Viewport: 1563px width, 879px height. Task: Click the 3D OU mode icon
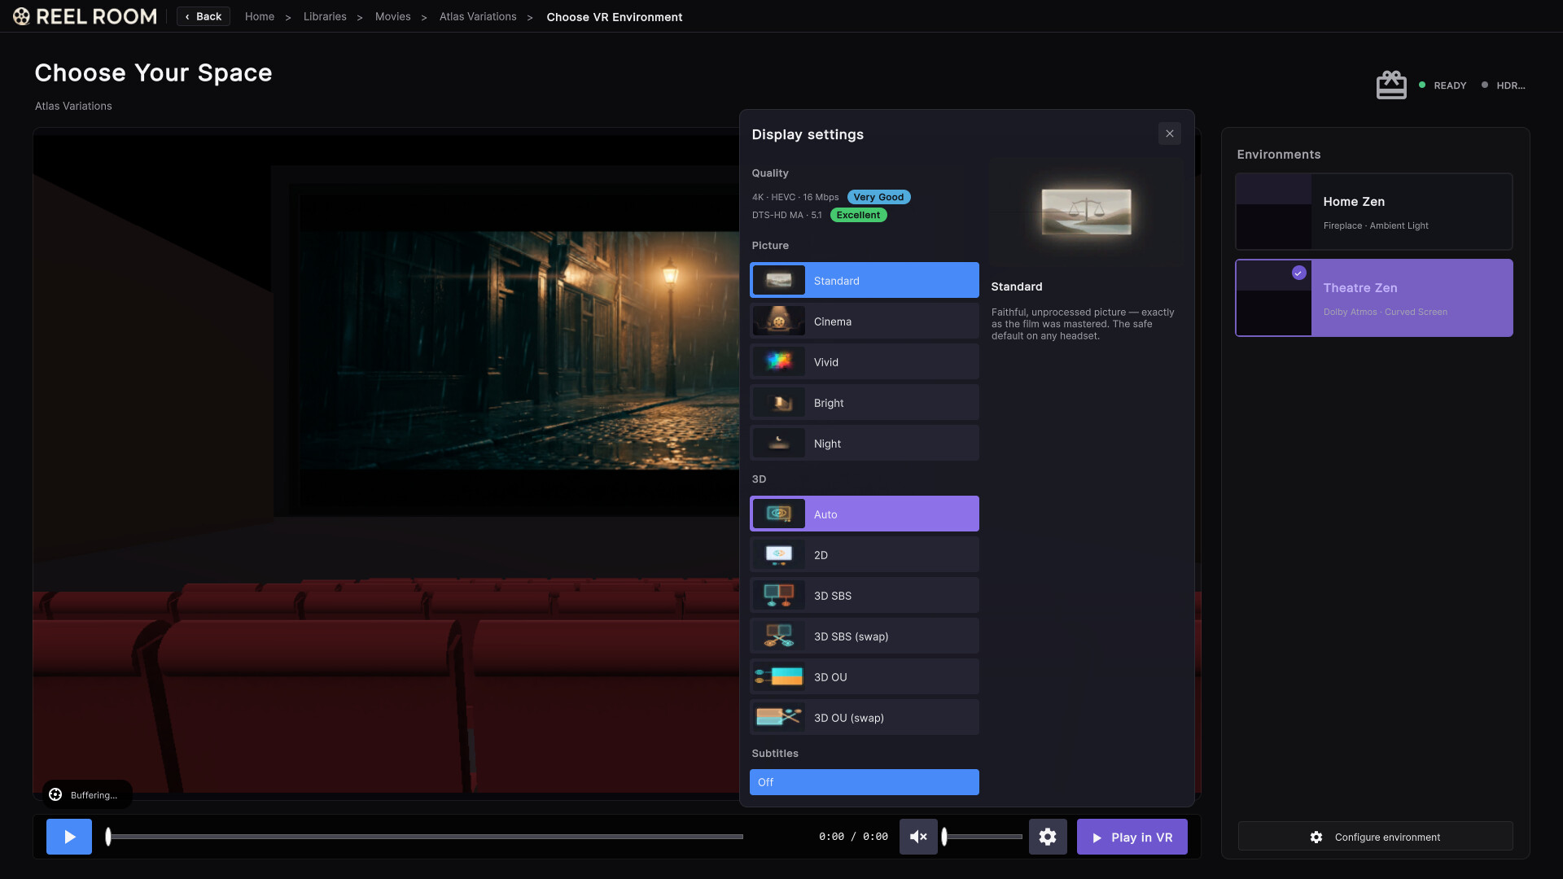point(779,677)
